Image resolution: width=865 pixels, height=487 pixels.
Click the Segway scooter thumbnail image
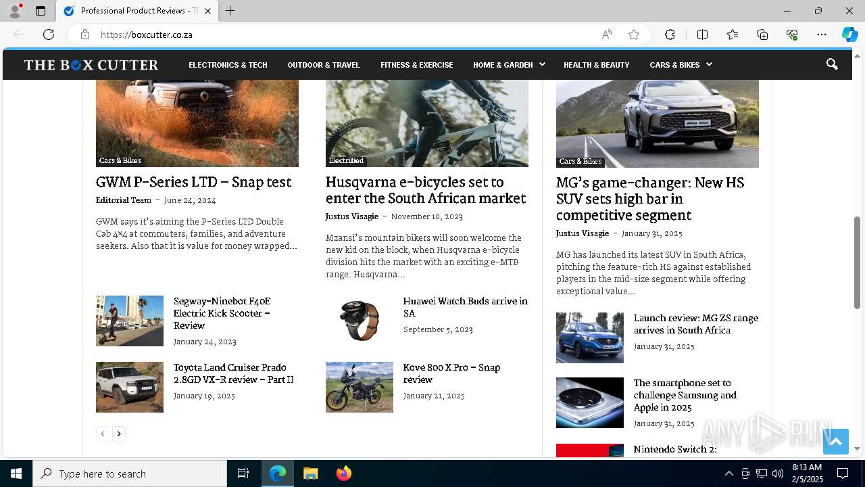[130, 321]
